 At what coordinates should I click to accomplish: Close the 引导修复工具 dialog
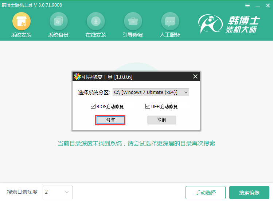[x=195, y=76]
